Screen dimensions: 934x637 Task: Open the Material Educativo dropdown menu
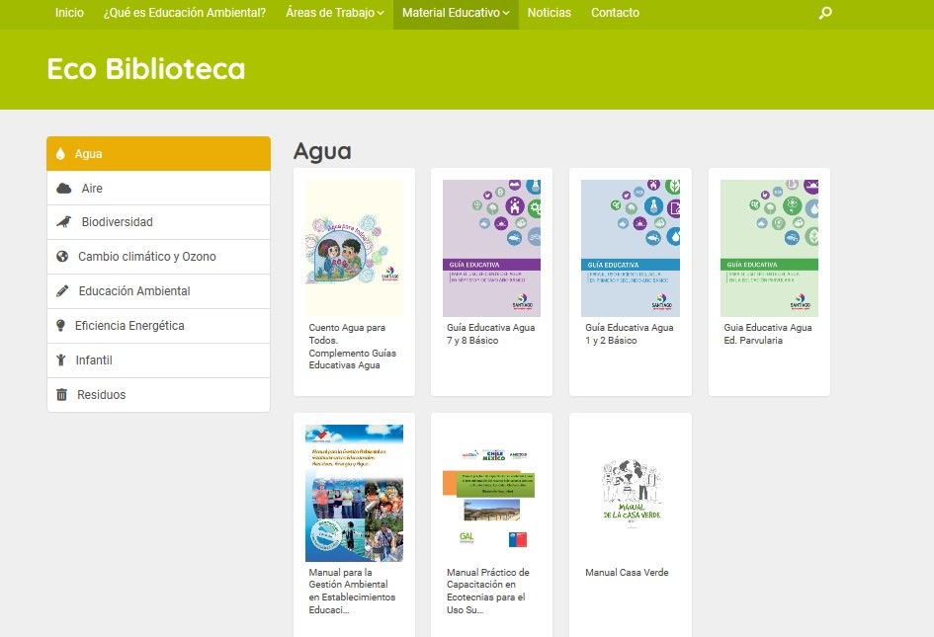point(455,15)
